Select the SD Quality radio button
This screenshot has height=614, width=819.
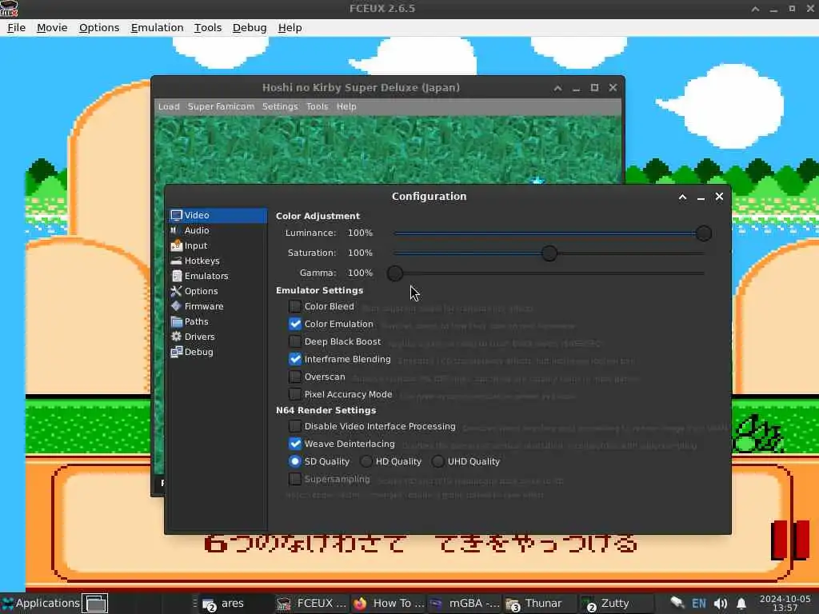pyautogui.click(x=295, y=461)
